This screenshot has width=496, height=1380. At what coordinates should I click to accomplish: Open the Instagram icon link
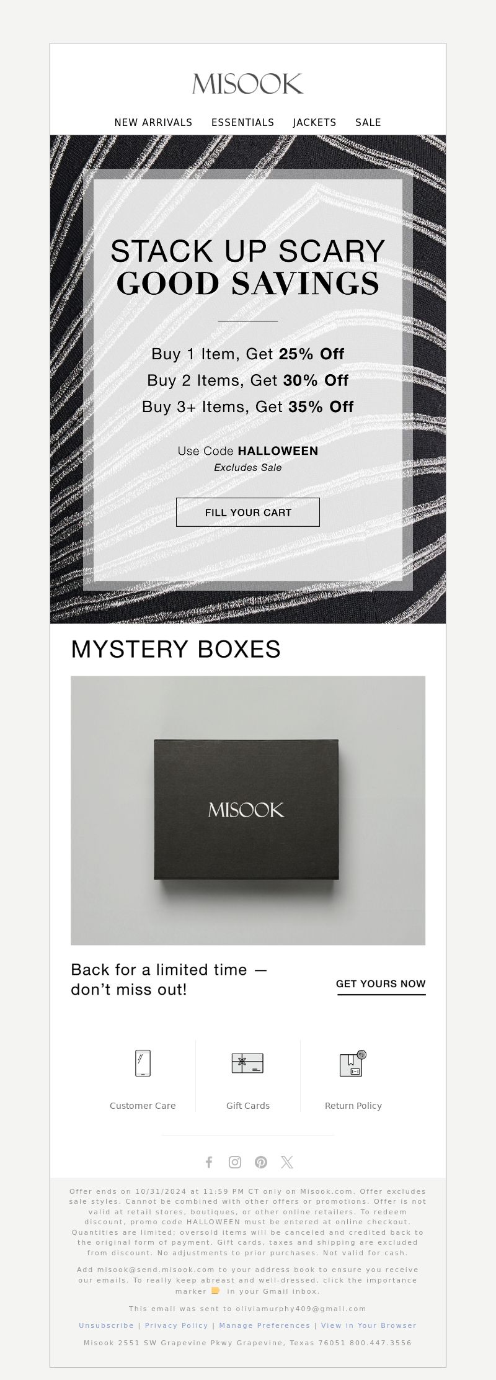(235, 1162)
